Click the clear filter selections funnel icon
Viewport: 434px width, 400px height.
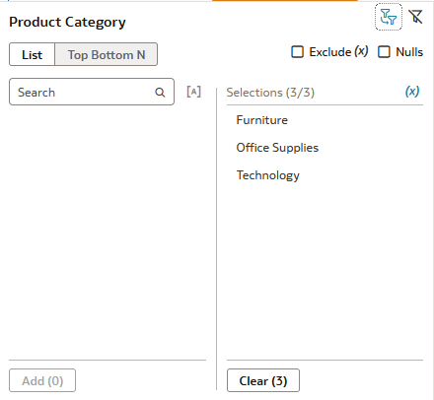pyautogui.click(x=415, y=17)
